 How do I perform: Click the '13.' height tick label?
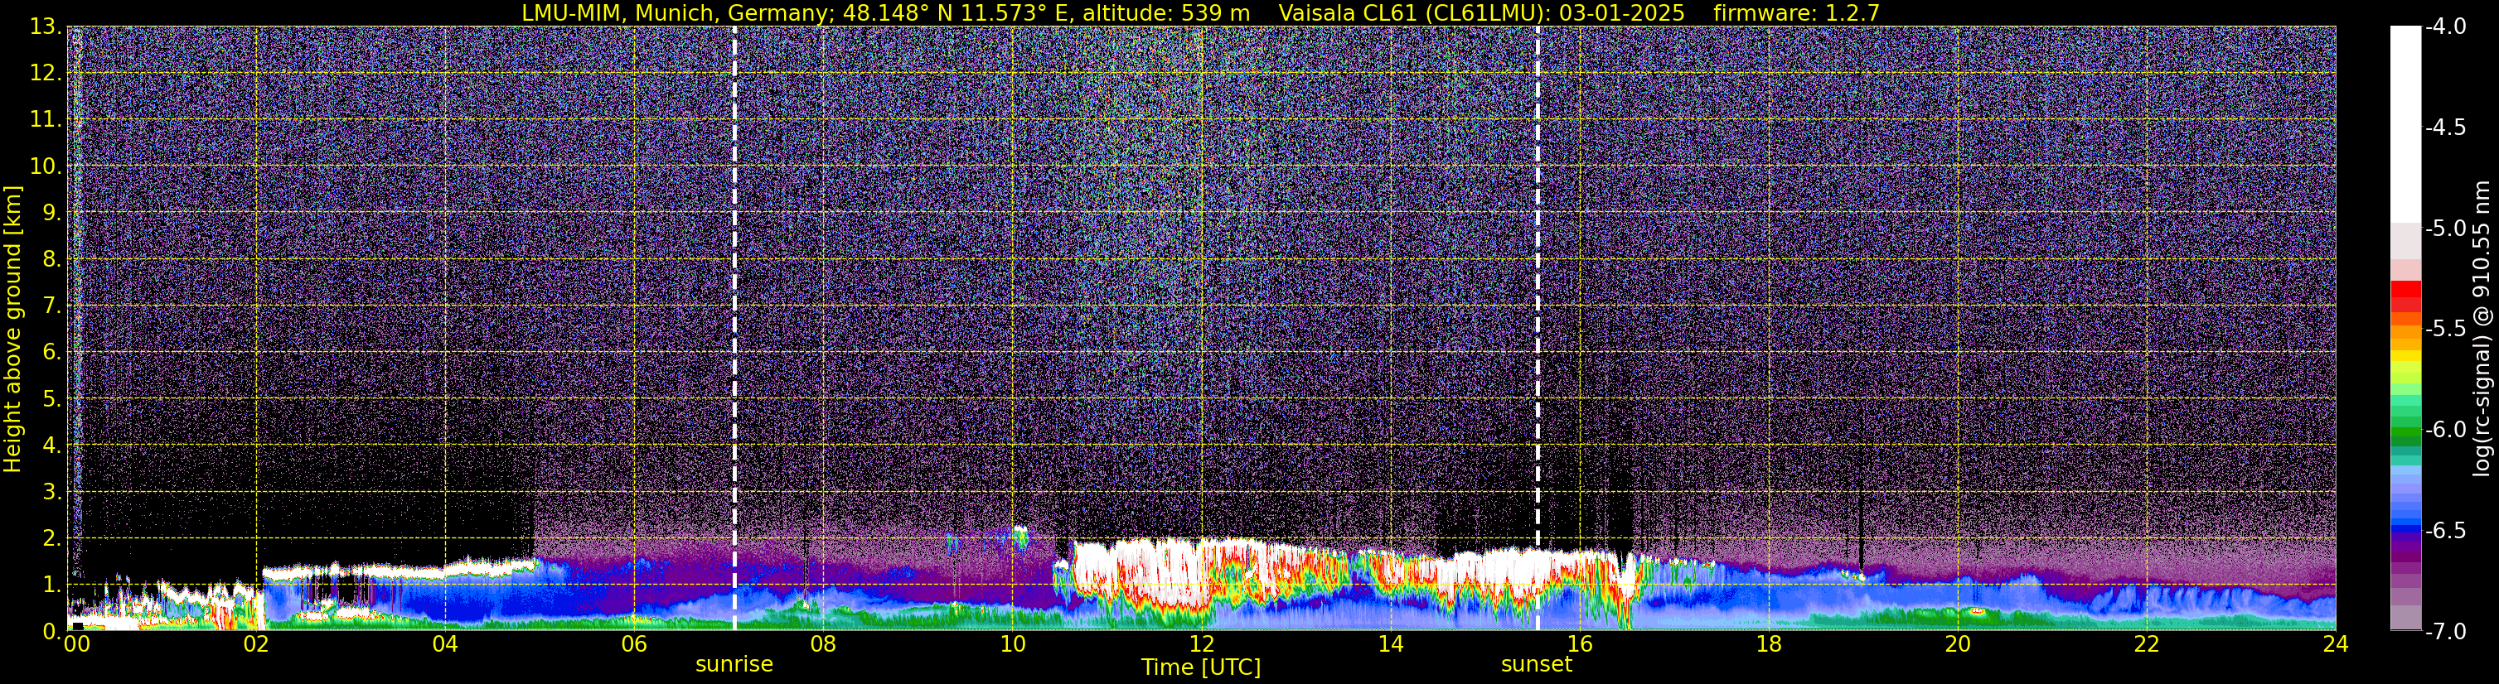click(x=46, y=27)
